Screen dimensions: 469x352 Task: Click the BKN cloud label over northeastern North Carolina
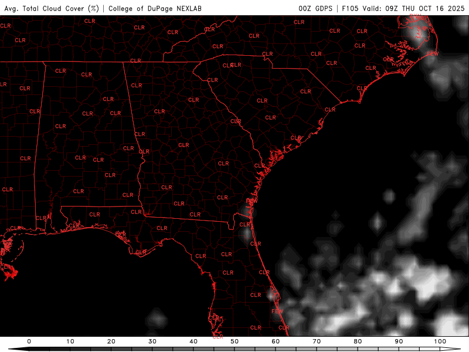[415, 16]
